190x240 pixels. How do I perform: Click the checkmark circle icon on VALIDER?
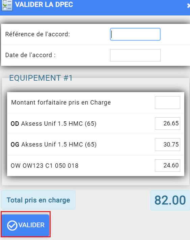[12, 226]
